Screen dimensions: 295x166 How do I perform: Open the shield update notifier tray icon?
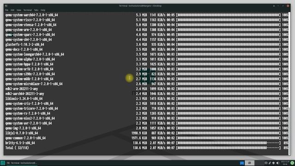(273, 163)
